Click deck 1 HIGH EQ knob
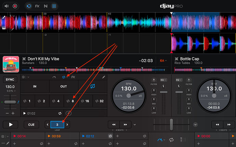Screen dimensions: 236x147 [154, 90]
